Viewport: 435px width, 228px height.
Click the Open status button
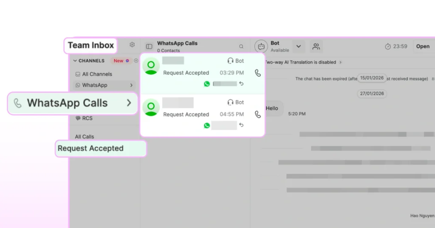click(x=423, y=47)
